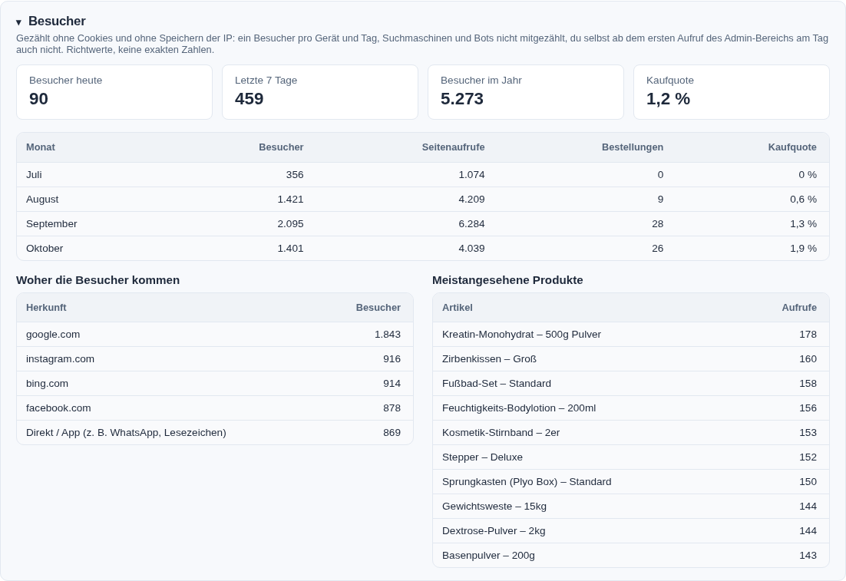
Task: Select September Kaufquote 1,3 %
Action: 803,224
